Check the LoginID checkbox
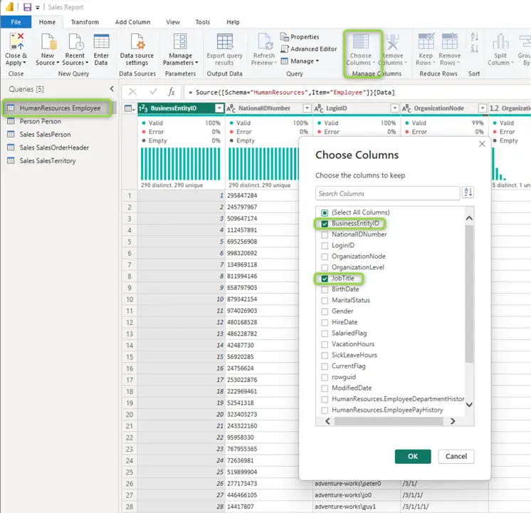This screenshot has height=513, width=531. (x=325, y=246)
